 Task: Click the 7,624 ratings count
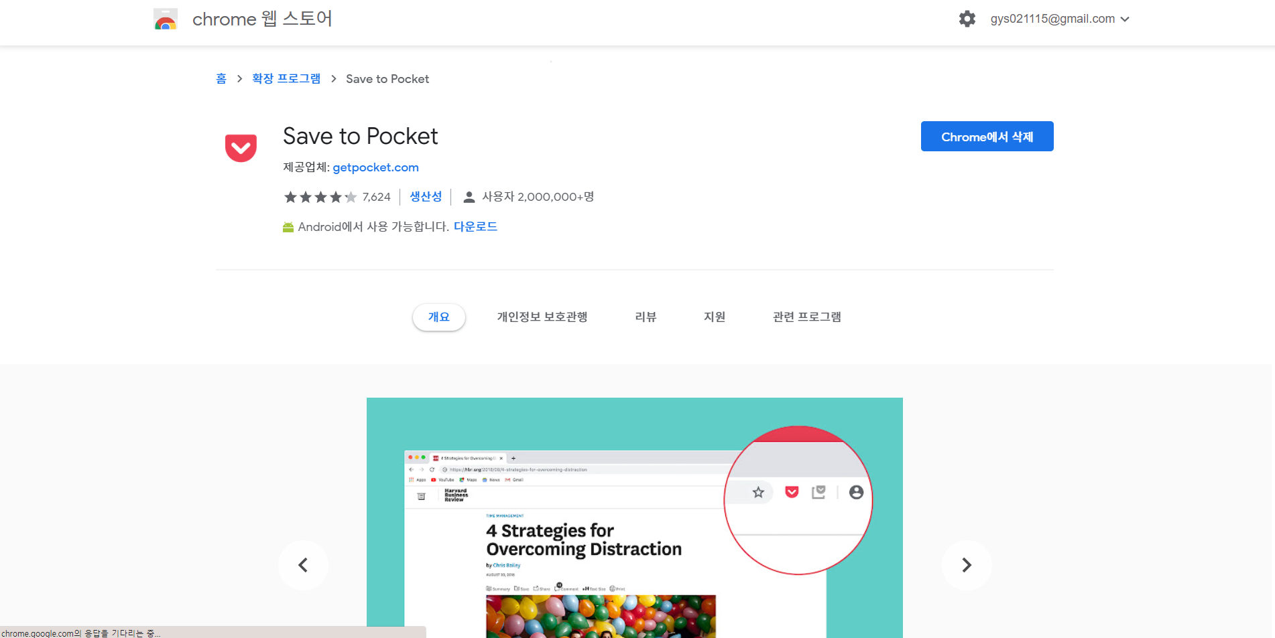coord(376,197)
